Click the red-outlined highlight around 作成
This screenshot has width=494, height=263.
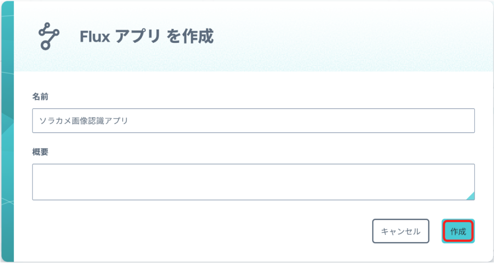[x=458, y=231]
